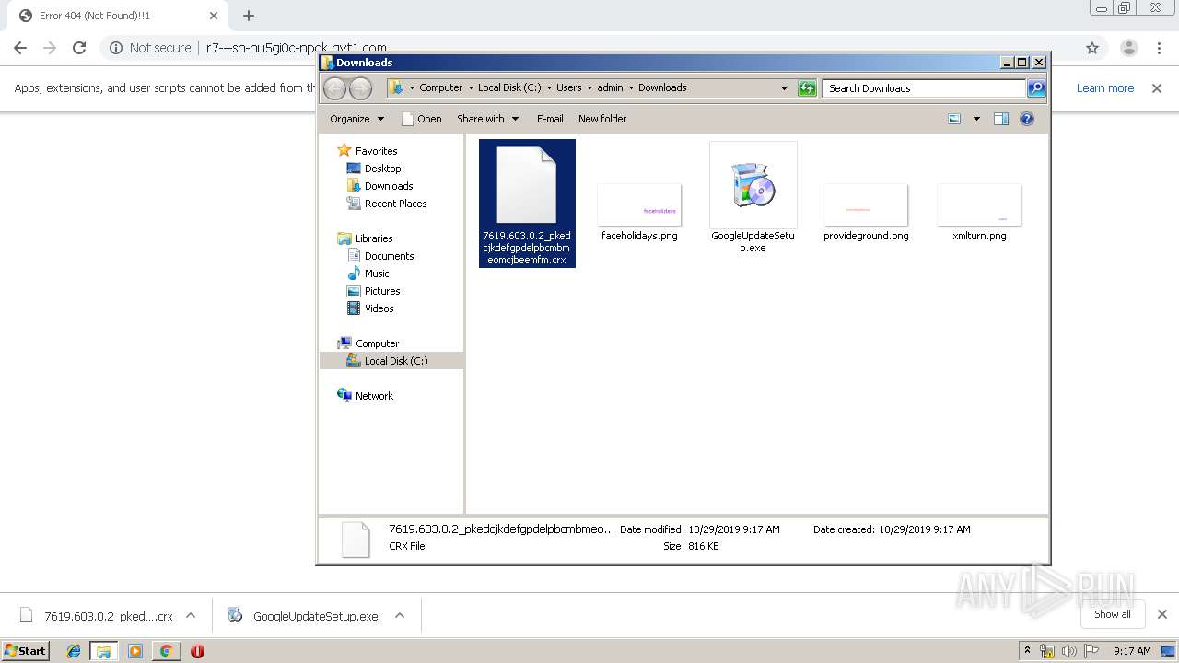This screenshot has height=663, width=1179.
Task: Expand the Local Disk (C:) breadcrumb arrow
Action: tap(549, 88)
